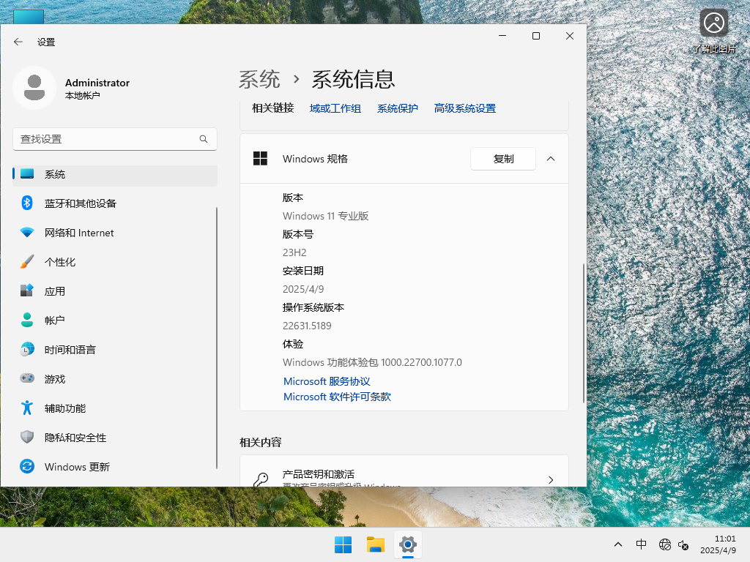
Task: Open File Explorer from the taskbar
Action: point(375,544)
